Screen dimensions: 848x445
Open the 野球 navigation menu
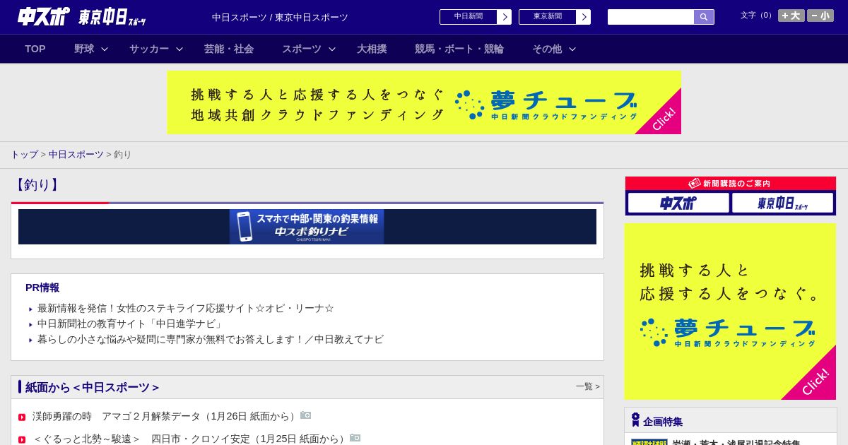[84, 49]
